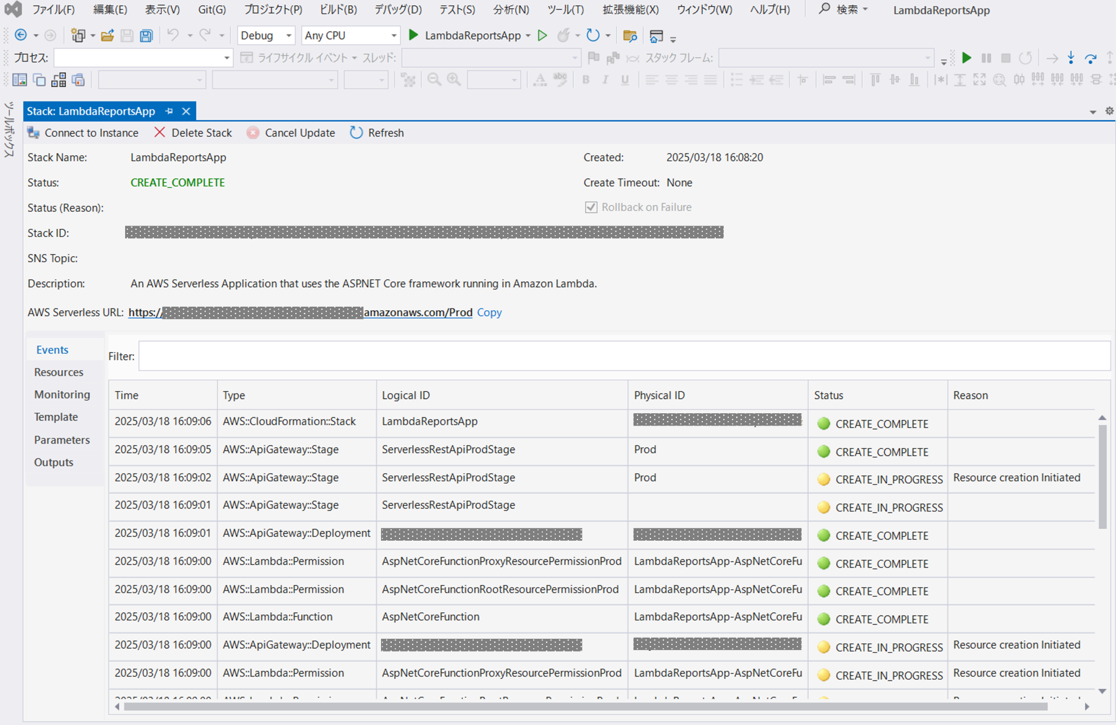Switch to the Outputs side tab

click(x=54, y=462)
